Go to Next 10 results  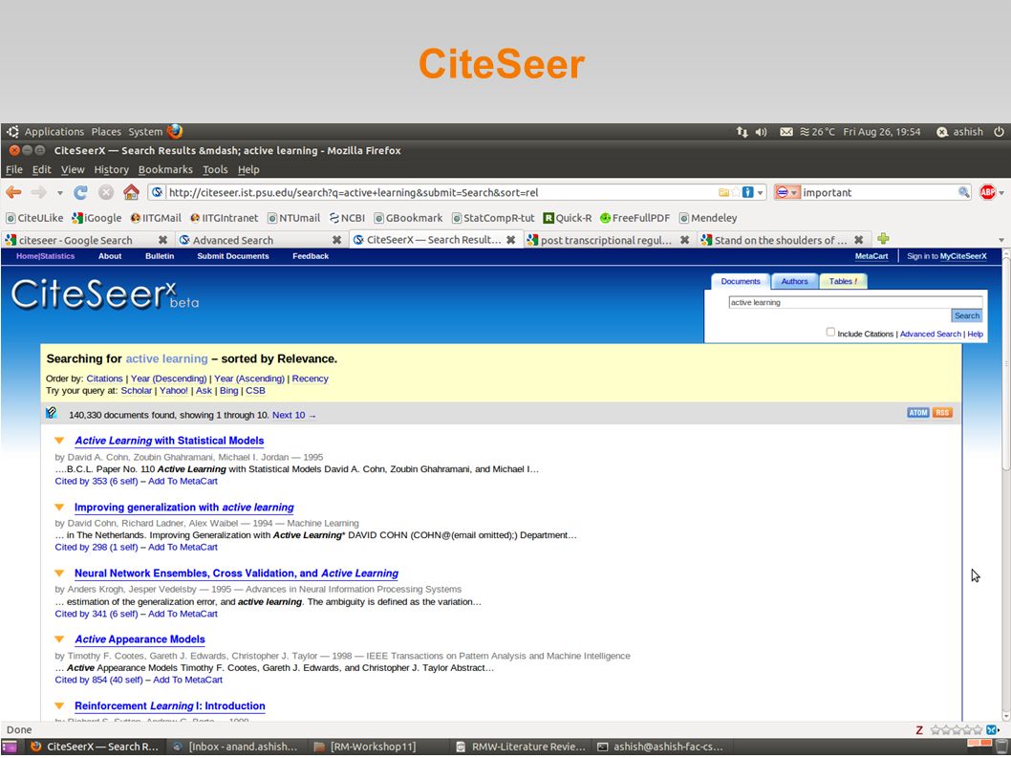(294, 415)
